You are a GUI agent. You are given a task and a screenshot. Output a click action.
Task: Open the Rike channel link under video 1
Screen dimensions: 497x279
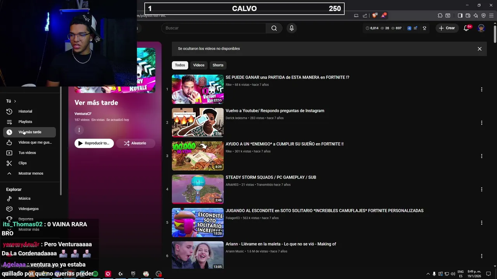click(229, 84)
